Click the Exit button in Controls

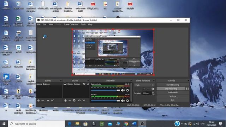[x=173, y=100]
